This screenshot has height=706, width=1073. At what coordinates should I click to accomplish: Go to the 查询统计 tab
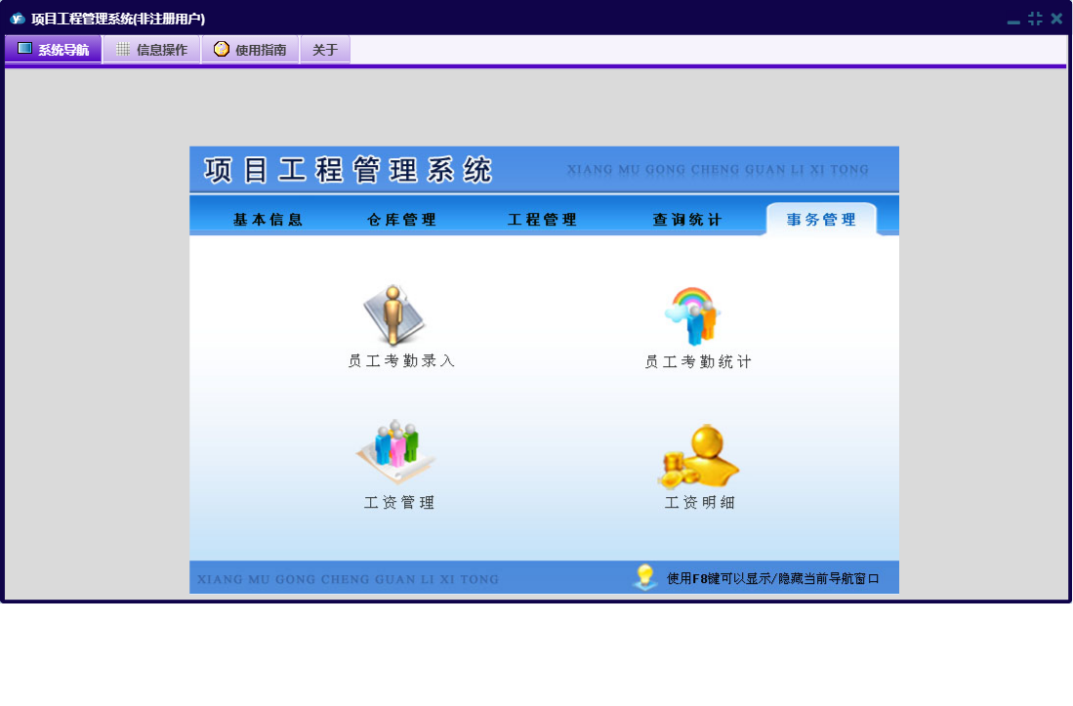pos(687,220)
